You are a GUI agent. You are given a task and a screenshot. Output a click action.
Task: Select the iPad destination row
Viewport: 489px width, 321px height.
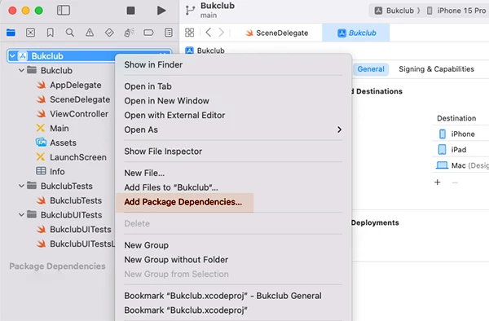(460, 150)
